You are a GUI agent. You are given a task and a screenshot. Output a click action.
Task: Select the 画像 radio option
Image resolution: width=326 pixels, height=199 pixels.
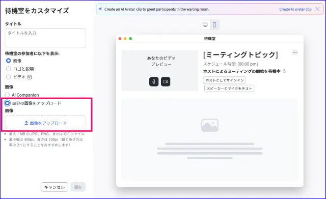[x=8, y=61]
